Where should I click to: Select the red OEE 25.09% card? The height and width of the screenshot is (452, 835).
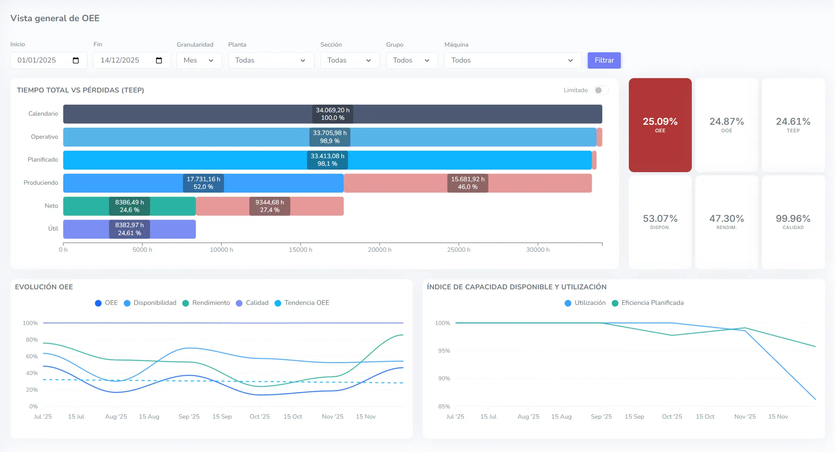(x=660, y=125)
